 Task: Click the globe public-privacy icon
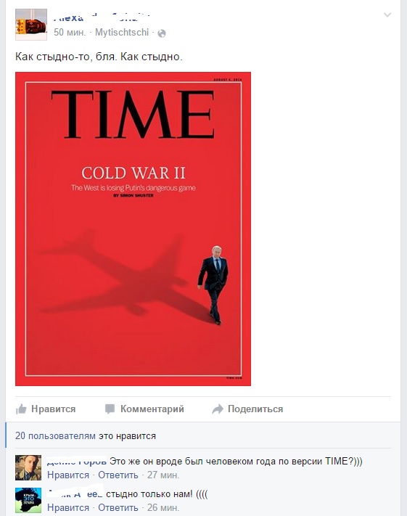click(x=162, y=33)
